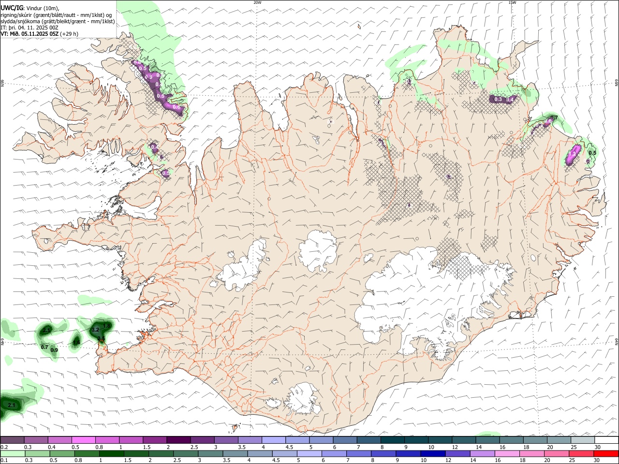This screenshot has height=464, width=619.
Task: Click the '20W' longitude label at top
Action: 257,2
